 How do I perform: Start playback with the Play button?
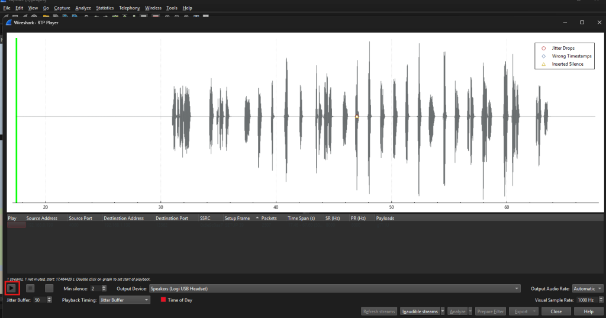coord(12,288)
